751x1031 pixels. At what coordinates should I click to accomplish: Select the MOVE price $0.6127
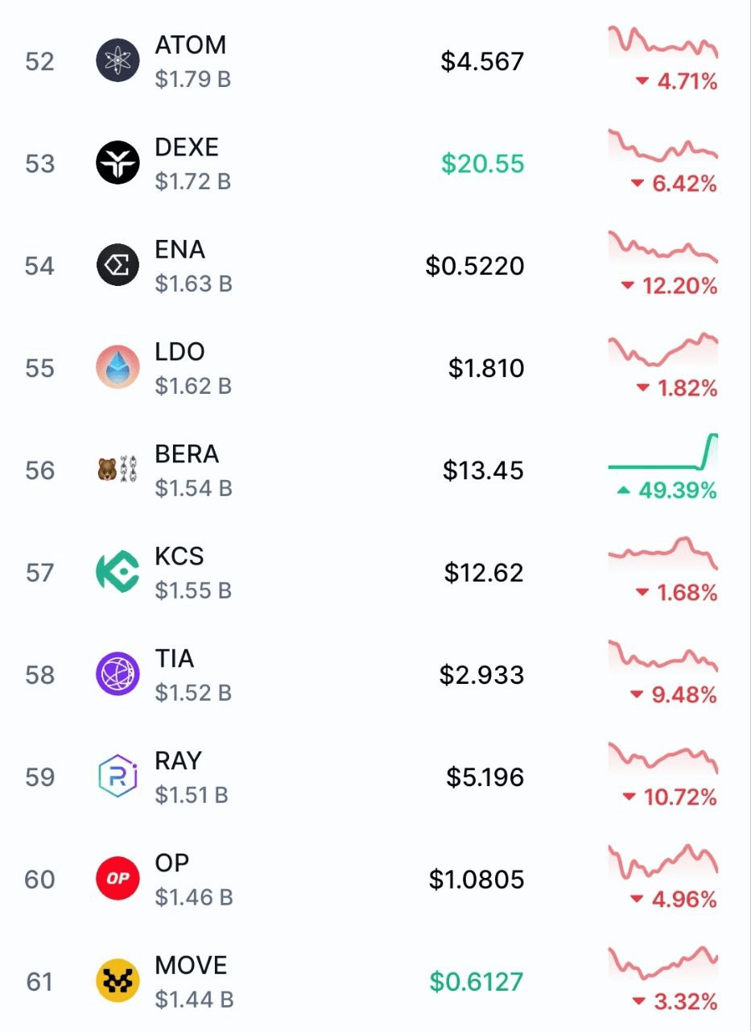pyautogui.click(x=477, y=982)
